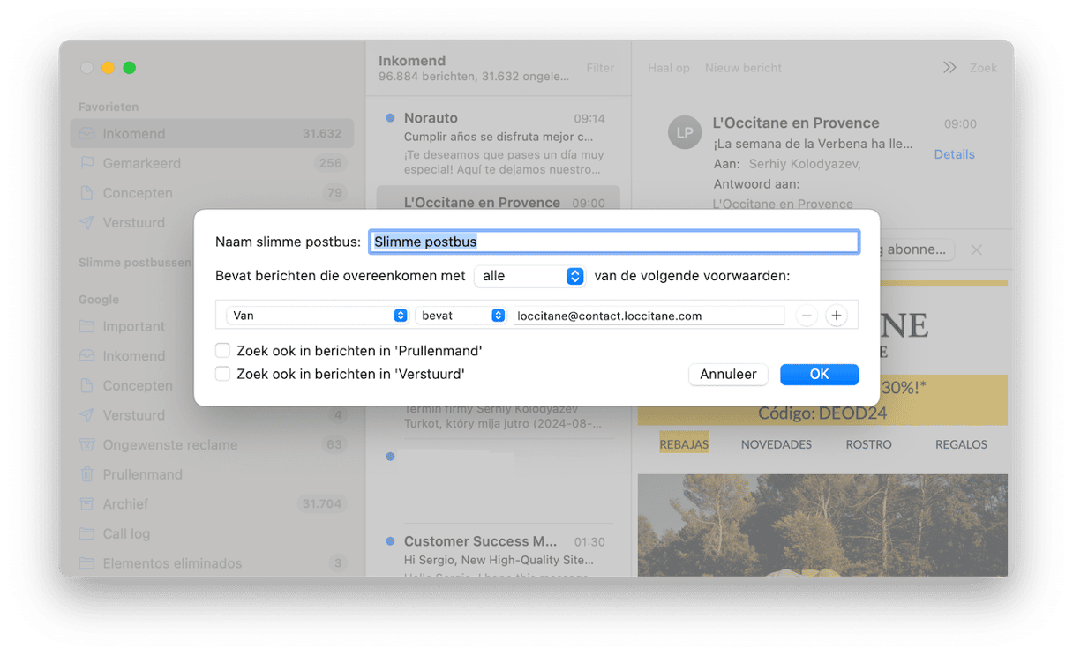This screenshot has width=1073, height=655.
Task: Click the Código: DEOD24 promo banner
Action: 822,413
